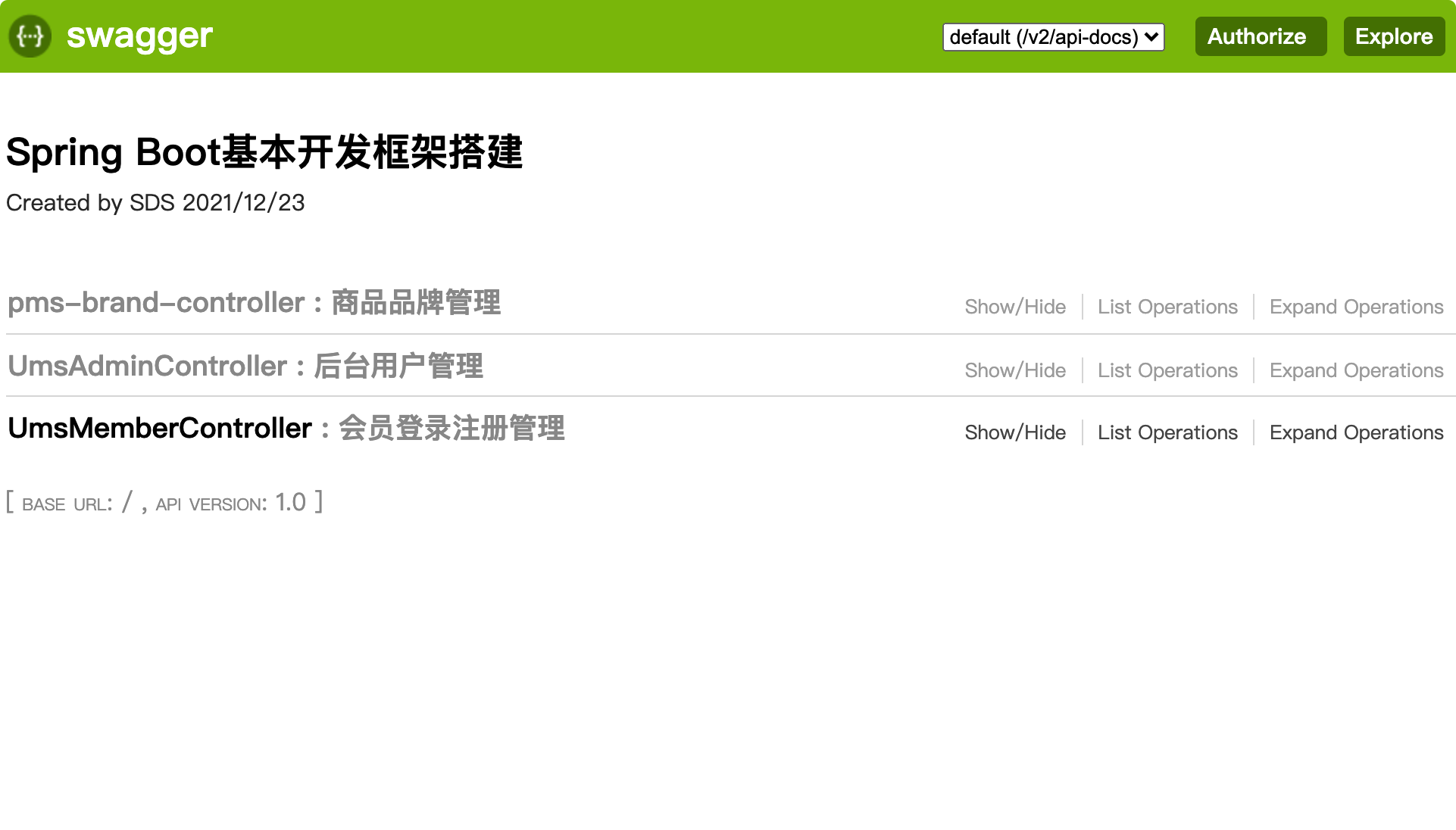Click the Authorize button
The height and width of the screenshot is (830, 1456).
pyautogui.click(x=1261, y=36)
